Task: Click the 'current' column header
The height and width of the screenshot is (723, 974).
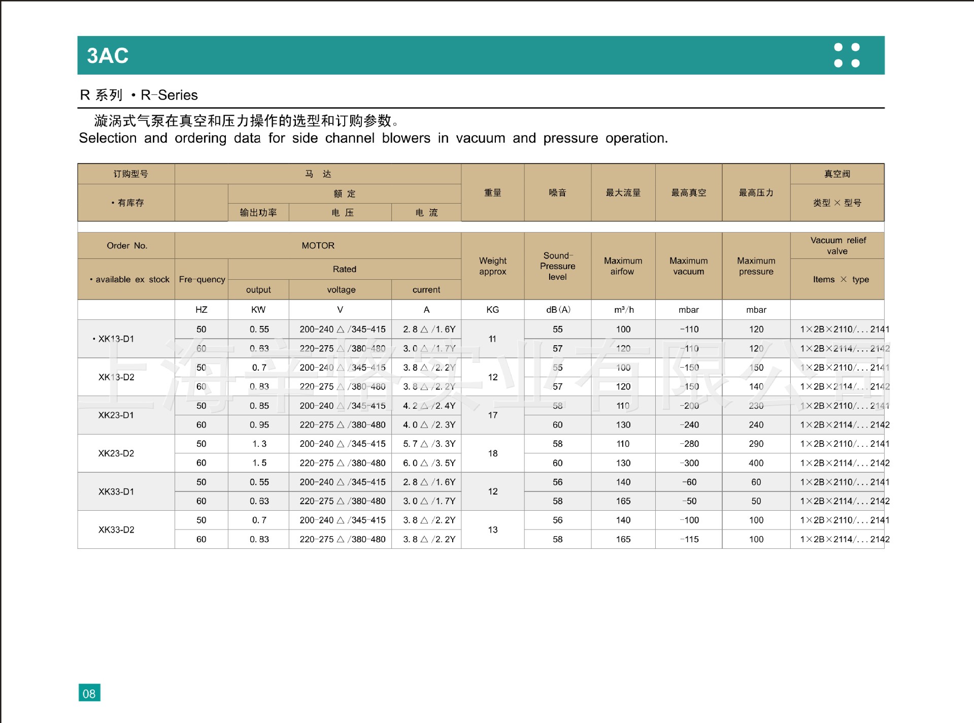Action: (x=426, y=289)
